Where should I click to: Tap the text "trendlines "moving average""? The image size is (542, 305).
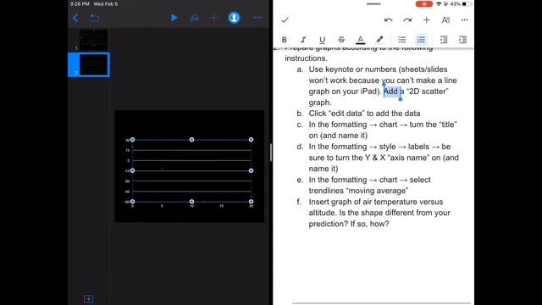click(358, 191)
